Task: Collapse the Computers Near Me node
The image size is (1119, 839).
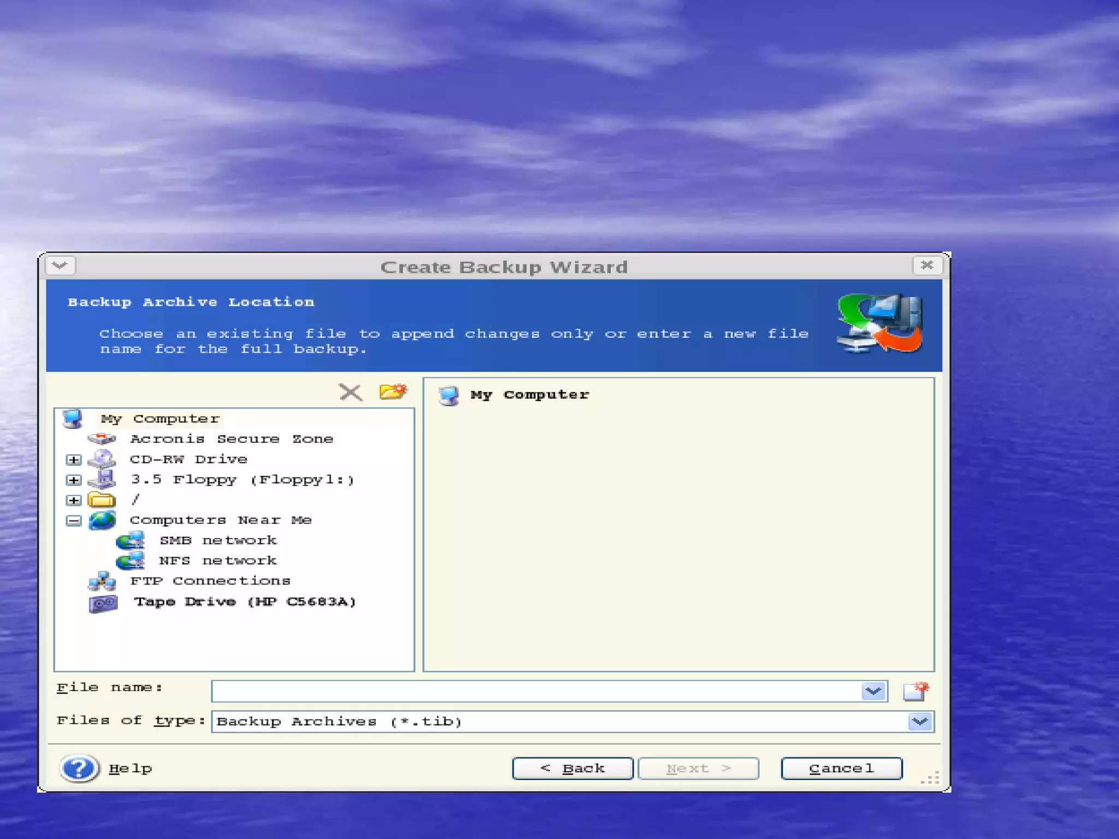Action: tap(74, 520)
